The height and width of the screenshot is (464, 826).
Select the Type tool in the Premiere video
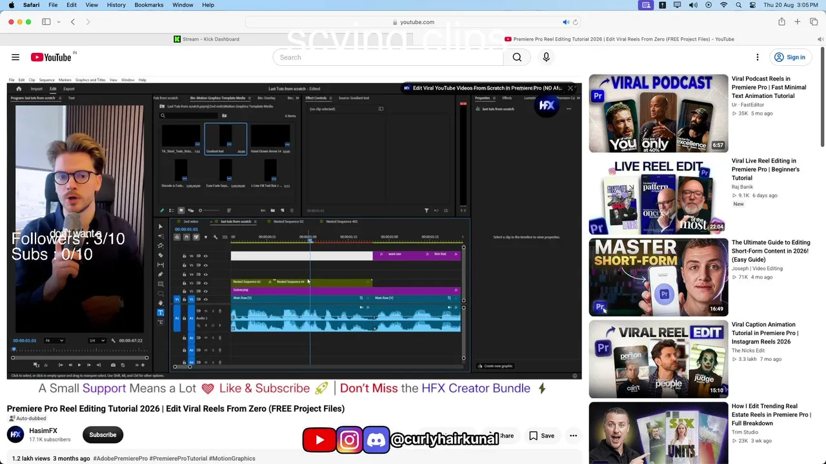pyautogui.click(x=161, y=313)
